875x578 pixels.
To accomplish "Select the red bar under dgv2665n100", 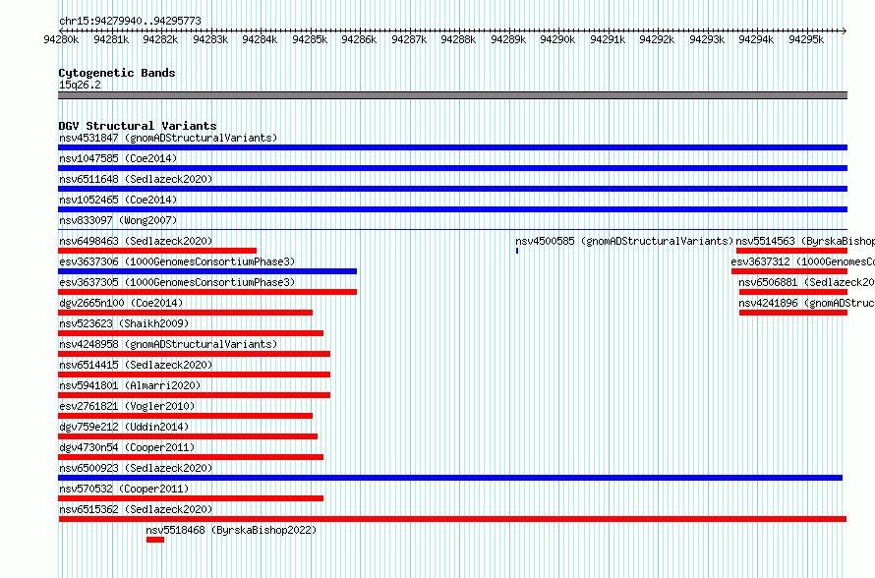I will point(185,313).
